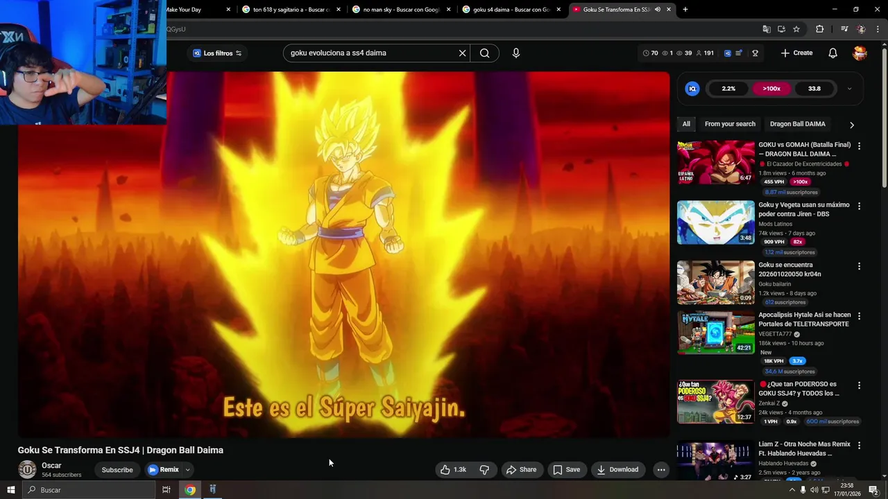Click the 2.2% vidIQ score pill
888x499 pixels.
click(728, 89)
